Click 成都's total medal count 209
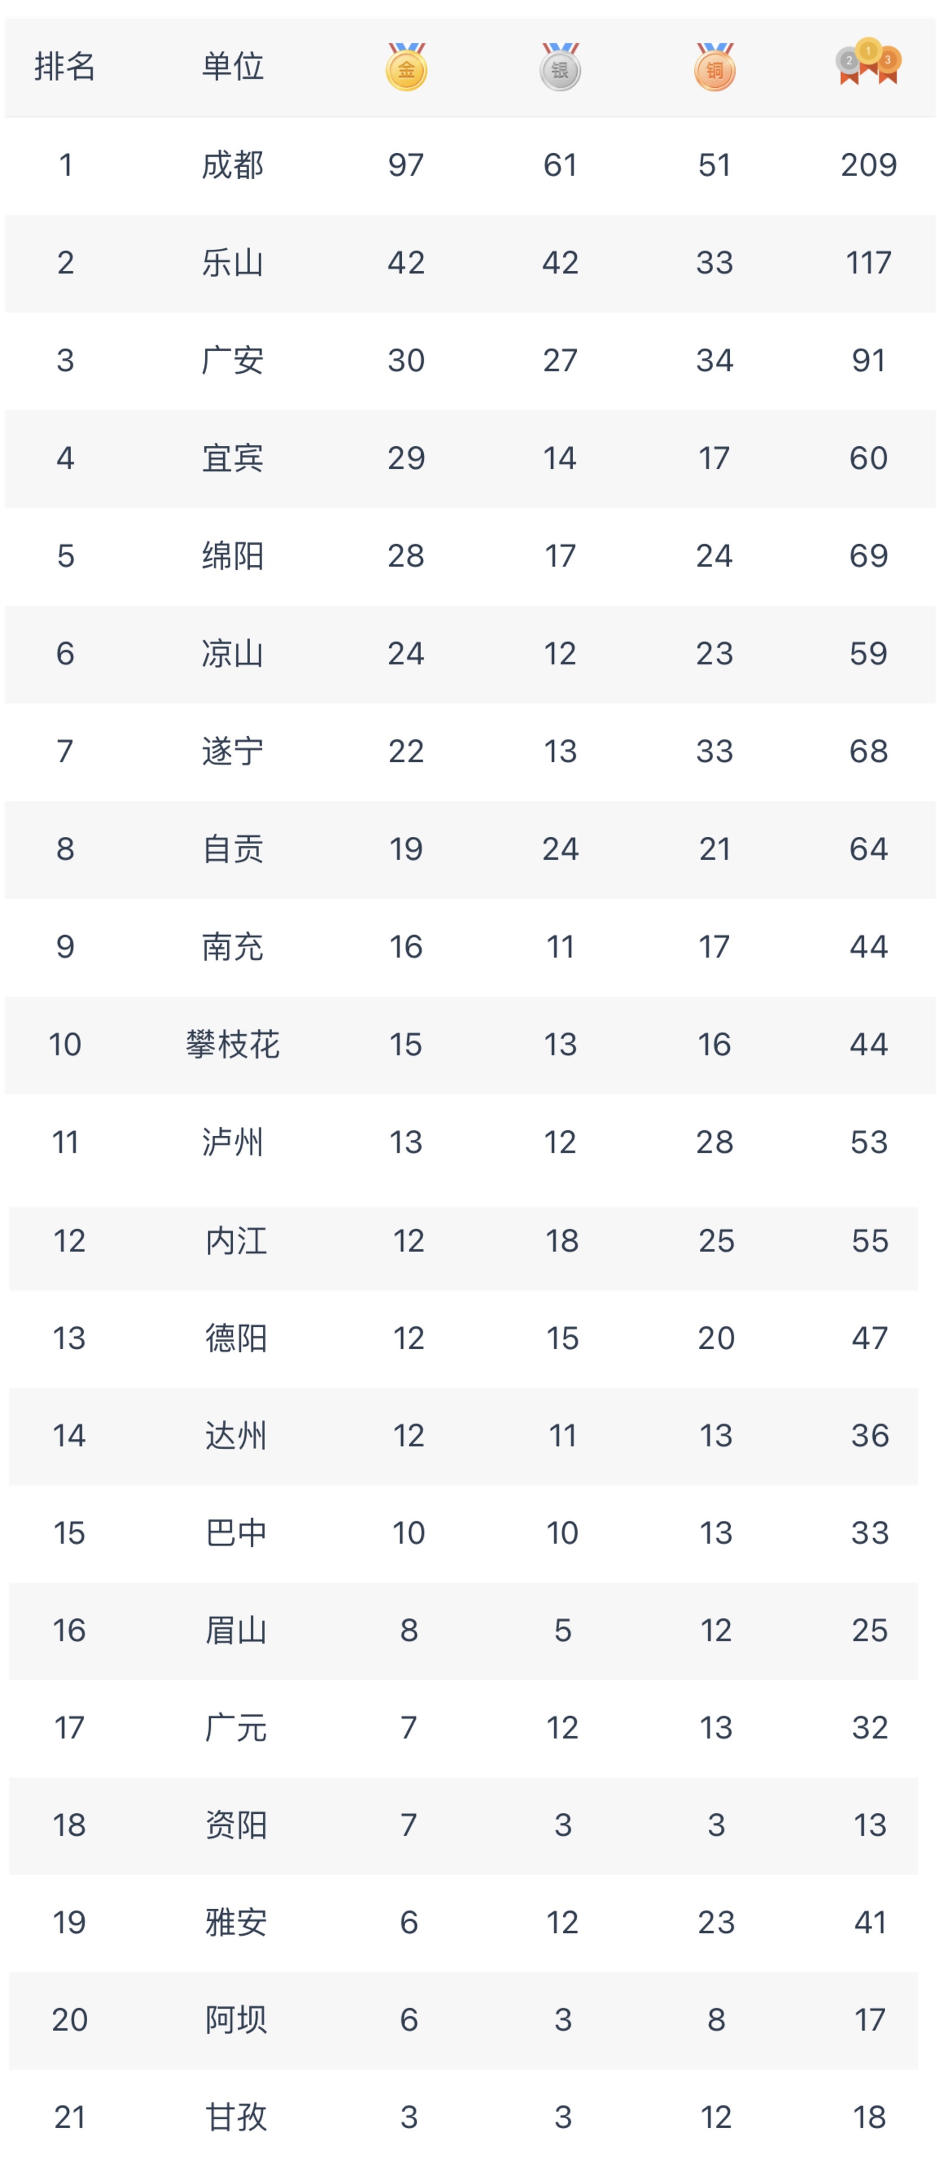The image size is (937, 2158). (868, 165)
